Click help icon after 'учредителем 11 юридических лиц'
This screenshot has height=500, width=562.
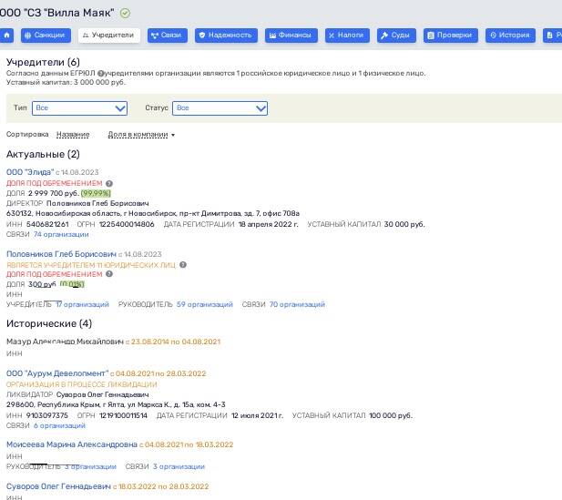[183, 265]
